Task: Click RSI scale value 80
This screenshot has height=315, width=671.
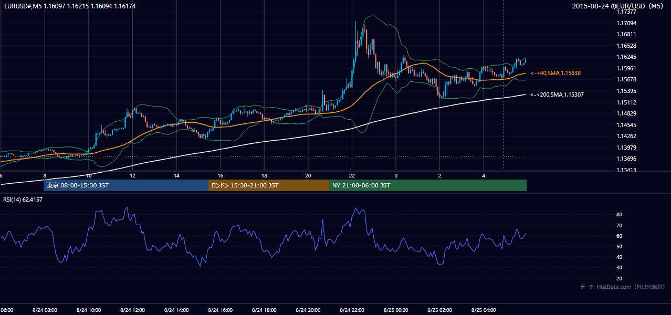Action: [x=620, y=215]
